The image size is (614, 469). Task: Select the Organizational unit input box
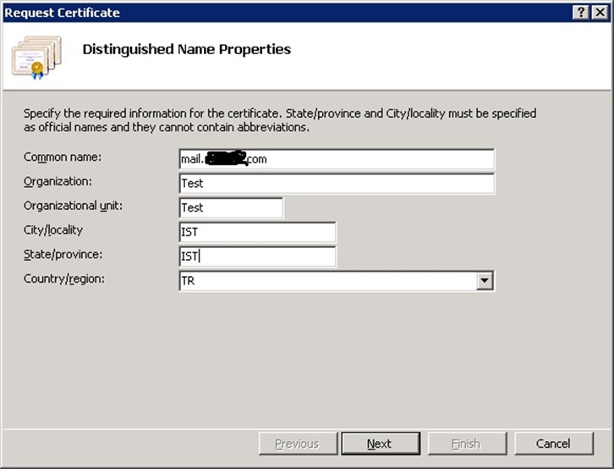[x=231, y=207]
